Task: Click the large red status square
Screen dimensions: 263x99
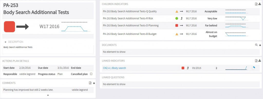Action: (x=10, y=27)
